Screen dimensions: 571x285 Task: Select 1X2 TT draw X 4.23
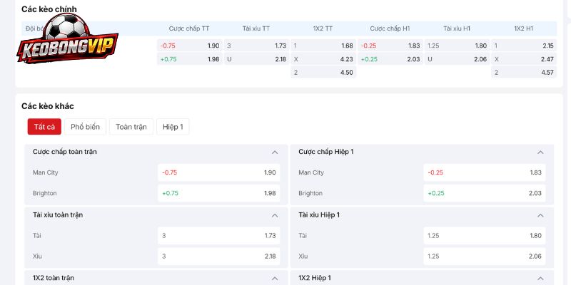pyautogui.click(x=323, y=59)
